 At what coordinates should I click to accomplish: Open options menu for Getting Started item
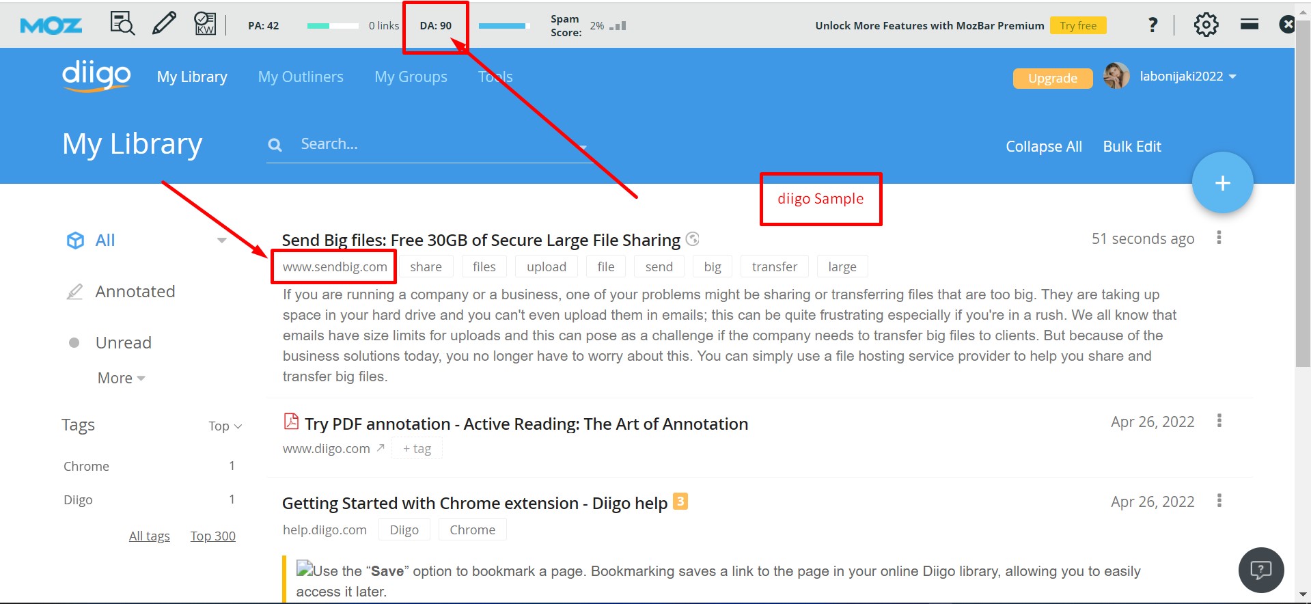(1219, 501)
